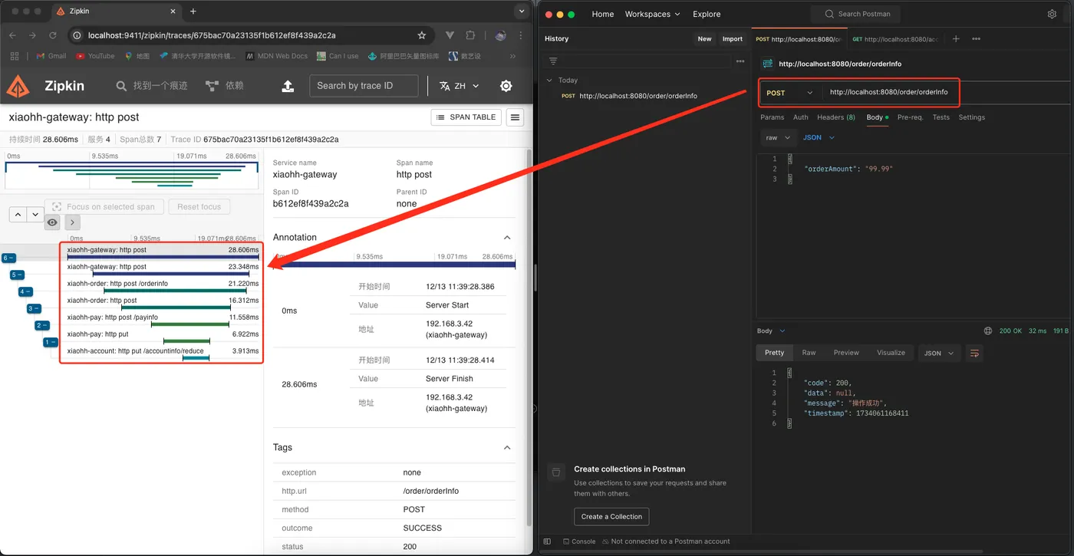
Task: Select the xiaohh-order: http post /orderinfo span
Action: coord(162,288)
